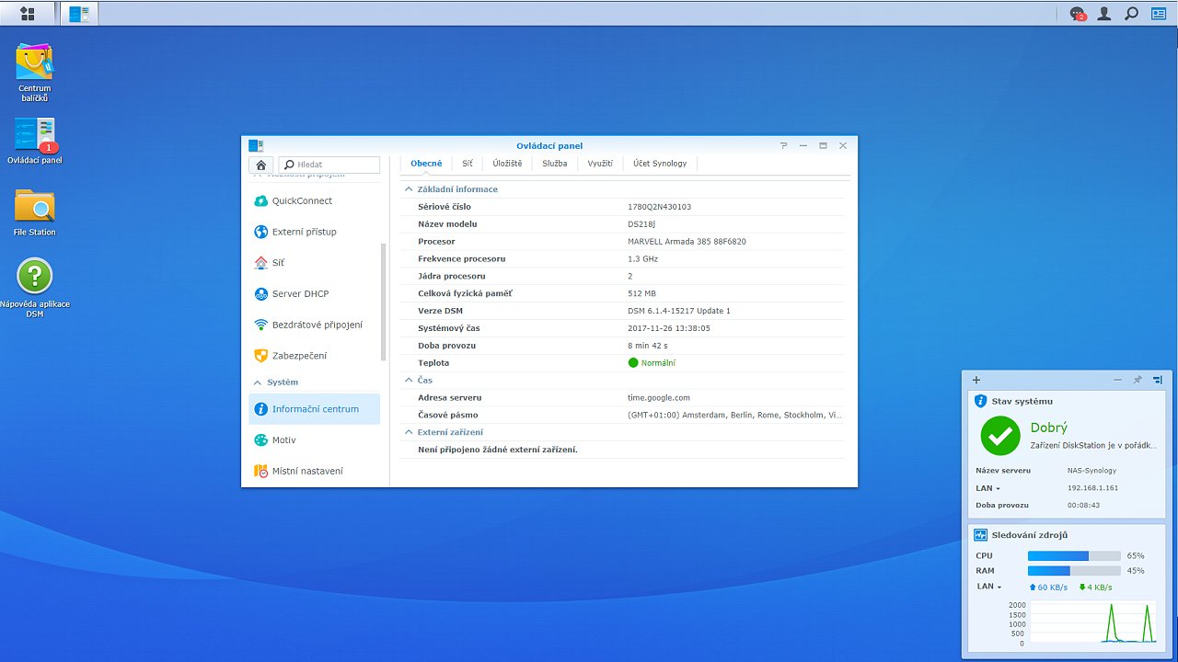Collapse the Čas section
The height and width of the screenshot is (662, 1178).
tap(410, 380)
